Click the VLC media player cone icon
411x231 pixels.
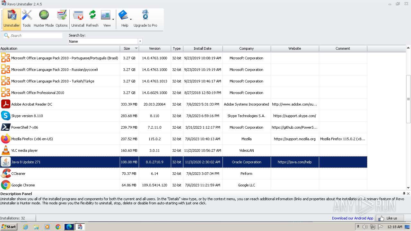(x=5, y=150)
